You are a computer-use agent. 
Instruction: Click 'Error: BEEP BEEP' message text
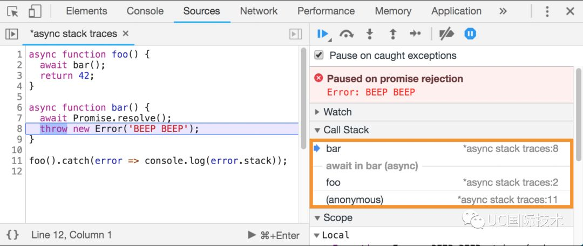point(371,92)
